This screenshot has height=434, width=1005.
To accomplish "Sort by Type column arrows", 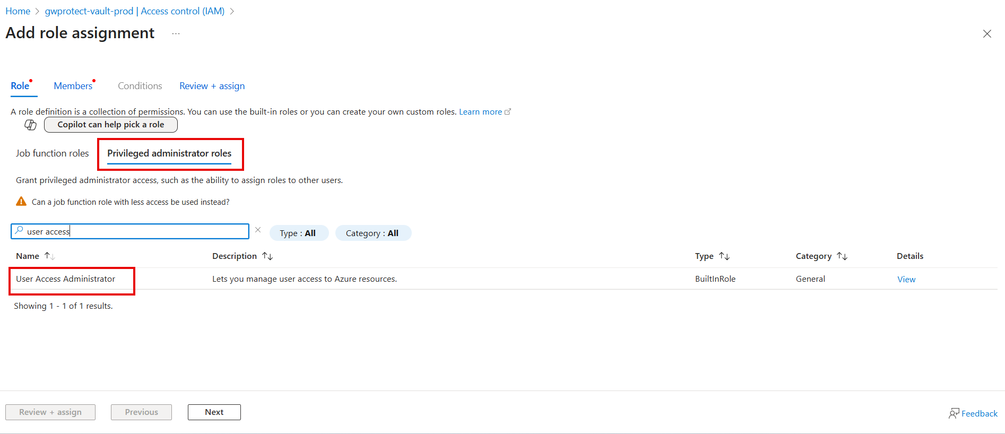I will tap(724, 256).
